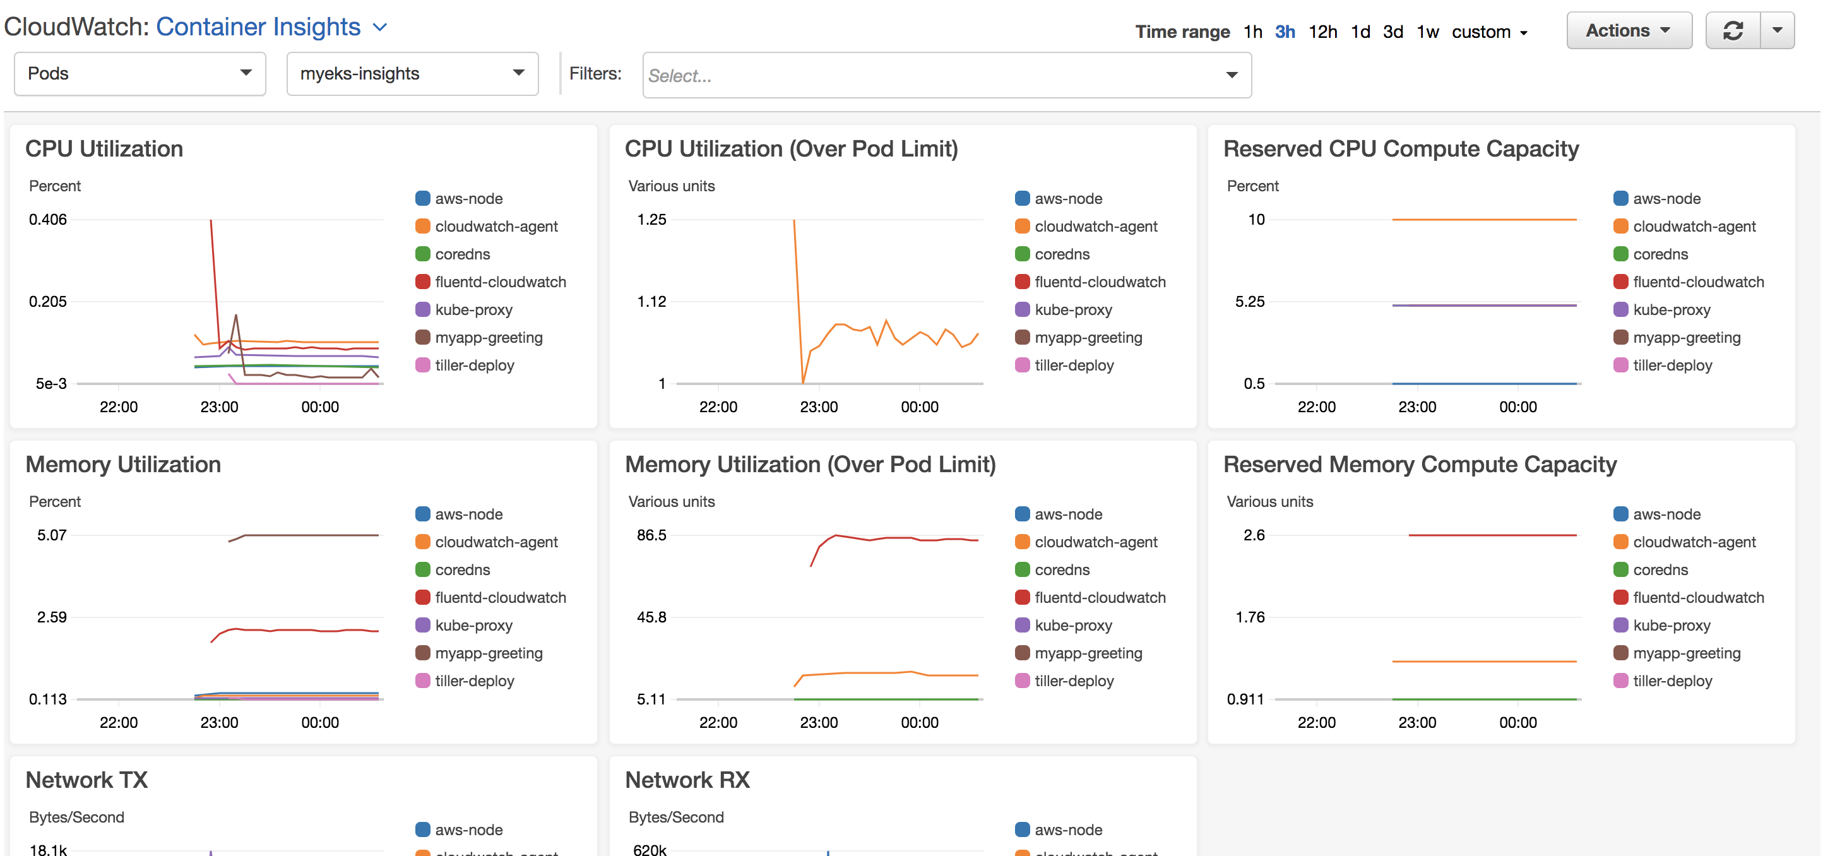Click kube-proxy swatch in CPU Over Pod Limit legend
Image resolution: width=1823 pixels, height=856 pixels.
(x=1022, y=309)
